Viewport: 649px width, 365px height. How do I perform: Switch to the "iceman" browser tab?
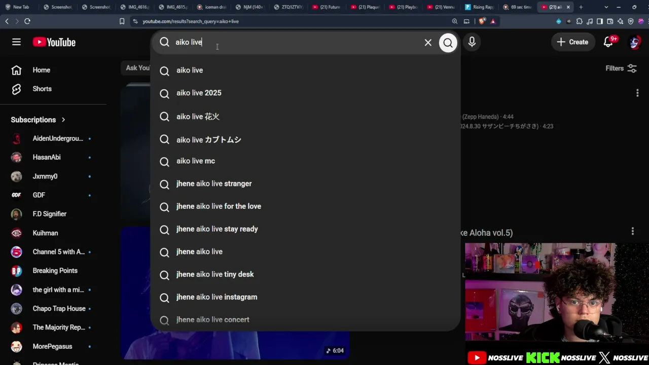pyautogui.click(x=211, y=7)
